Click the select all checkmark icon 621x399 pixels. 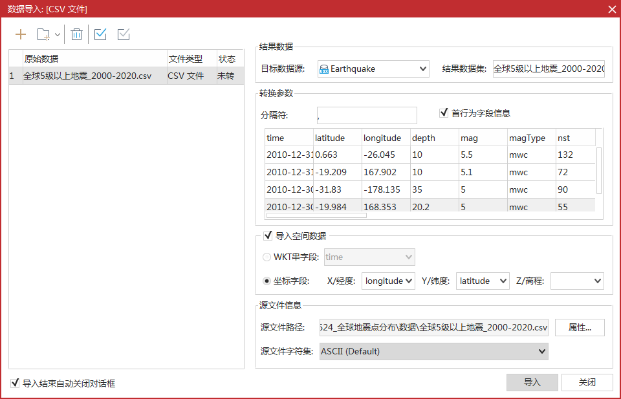pos(100,34)
